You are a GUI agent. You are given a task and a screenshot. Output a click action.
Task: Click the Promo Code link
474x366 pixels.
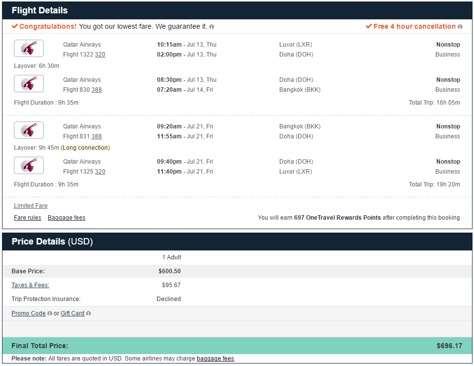pos(28,313)
